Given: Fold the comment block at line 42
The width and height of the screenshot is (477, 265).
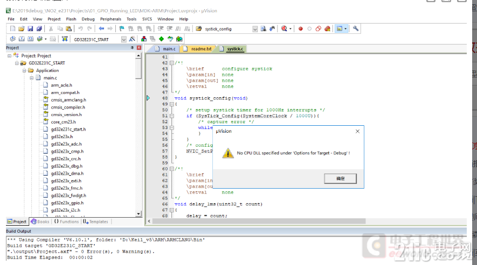Looking at the screenshot, I should coord(171,63).
